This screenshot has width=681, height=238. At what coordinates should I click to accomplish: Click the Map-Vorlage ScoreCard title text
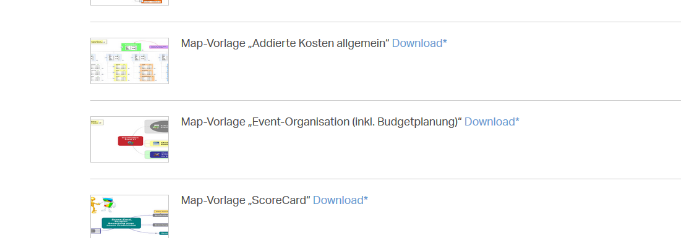[x=246, y=200]
